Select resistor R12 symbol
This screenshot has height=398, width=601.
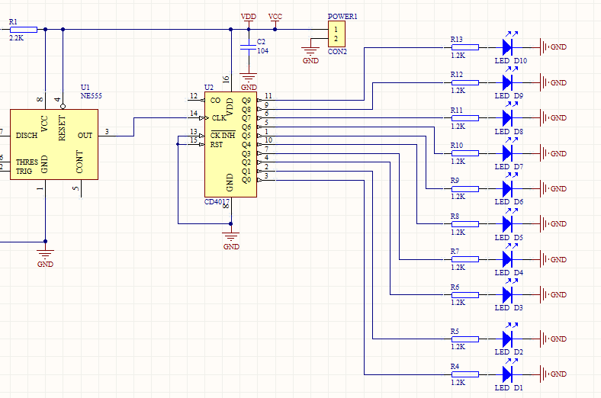[x=465, y=82]
